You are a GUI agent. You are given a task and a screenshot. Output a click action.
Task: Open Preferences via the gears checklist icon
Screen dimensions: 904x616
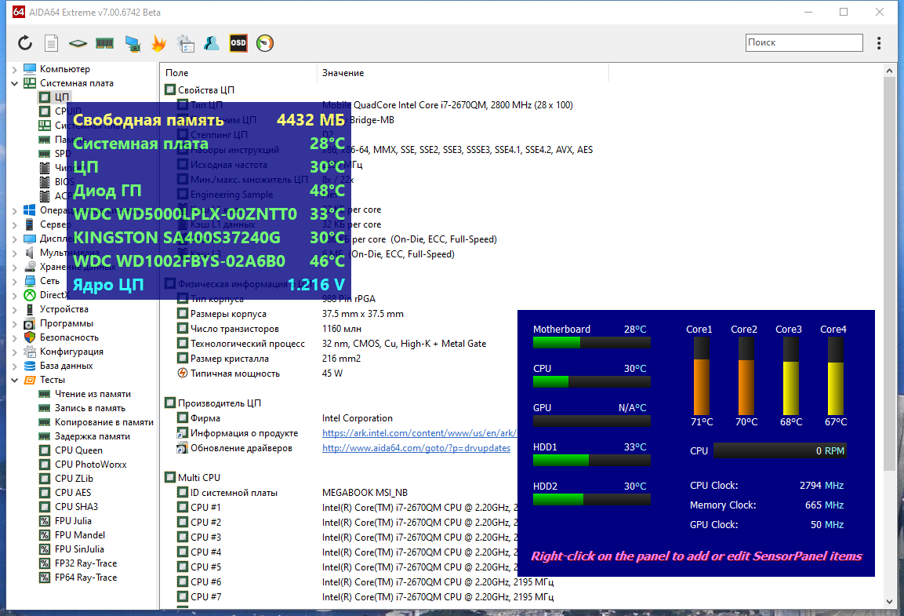coord(187,43)
